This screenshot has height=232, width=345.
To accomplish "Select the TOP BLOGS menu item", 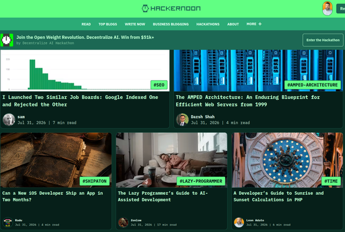I will [x=108, y=24].
